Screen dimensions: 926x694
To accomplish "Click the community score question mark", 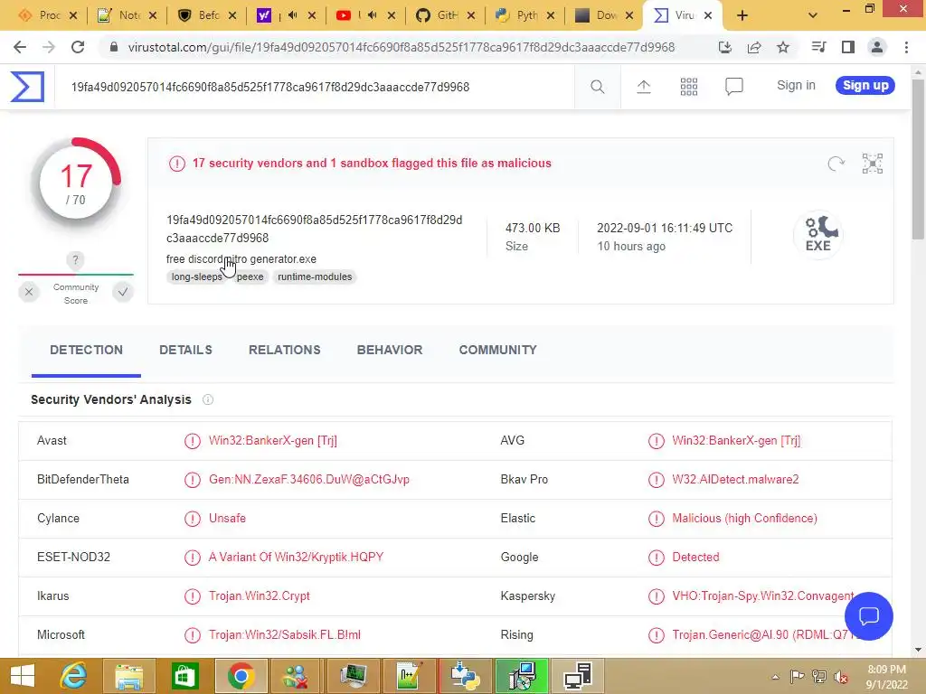I will pyautogui.click(x=75, y=259).
